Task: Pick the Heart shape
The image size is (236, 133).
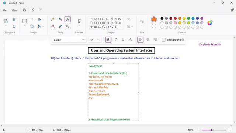Action: [x=112, y=27]
